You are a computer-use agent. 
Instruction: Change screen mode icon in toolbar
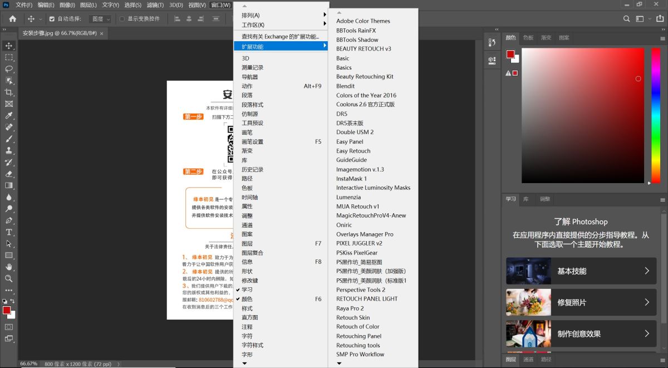tap(9, 338)
